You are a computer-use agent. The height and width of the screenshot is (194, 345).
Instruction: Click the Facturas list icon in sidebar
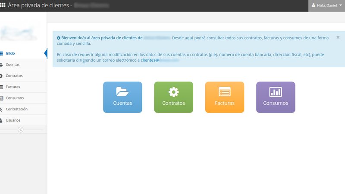pos(1,87)
